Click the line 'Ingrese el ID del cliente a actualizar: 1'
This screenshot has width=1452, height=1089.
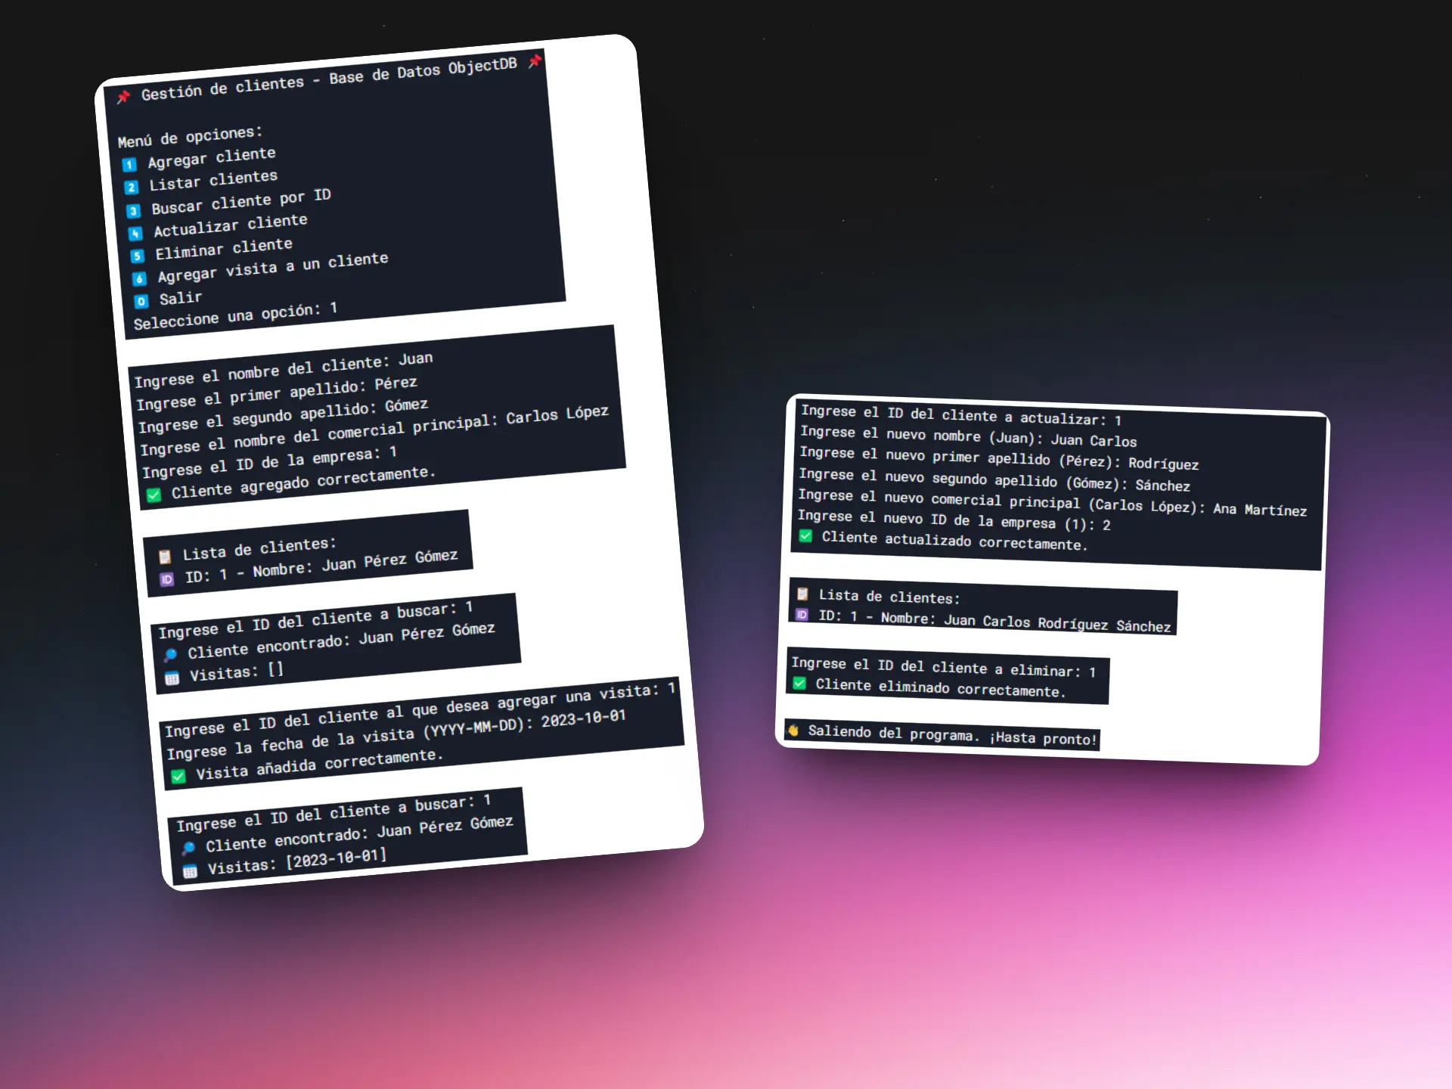[961, 414]
